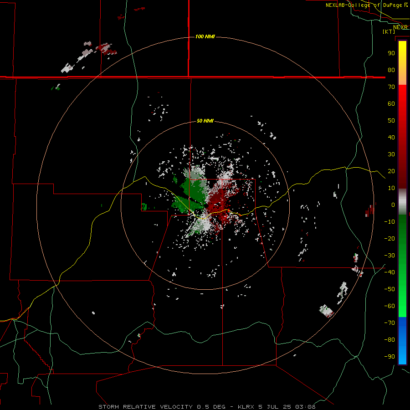
Task: Click the 30 value on velocity scale
Action: coord(391,154)
